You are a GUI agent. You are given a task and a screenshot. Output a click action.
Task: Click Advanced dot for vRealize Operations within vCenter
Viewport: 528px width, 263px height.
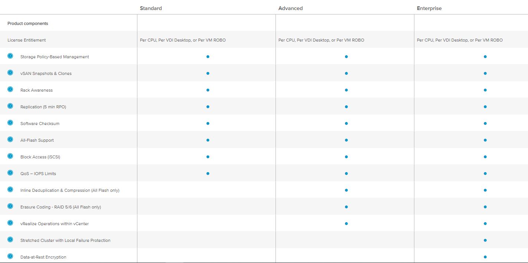[x=346, y=224]
